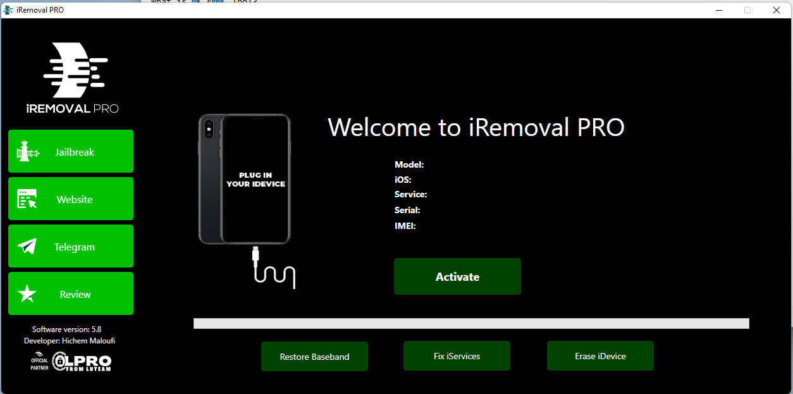Viewport: 793px width, 394px height.
Task: Click the Fix iServices button
Action: click(457, 355)
